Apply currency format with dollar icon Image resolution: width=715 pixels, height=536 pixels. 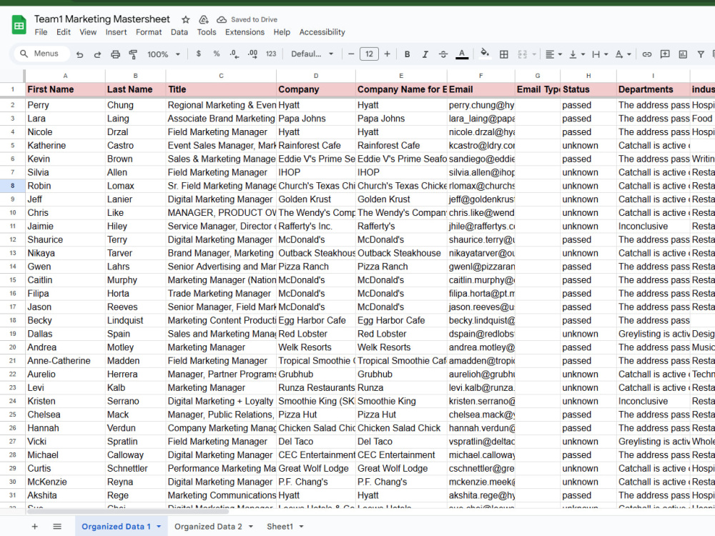pyautogui.click(x=198, y=54)
